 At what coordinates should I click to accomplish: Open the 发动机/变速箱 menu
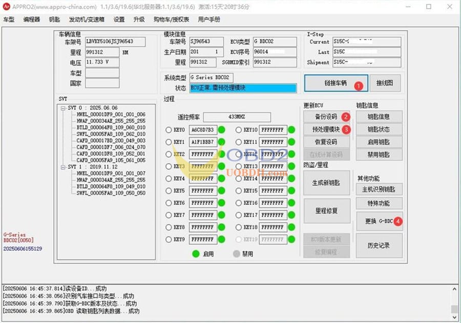(87, 19)
